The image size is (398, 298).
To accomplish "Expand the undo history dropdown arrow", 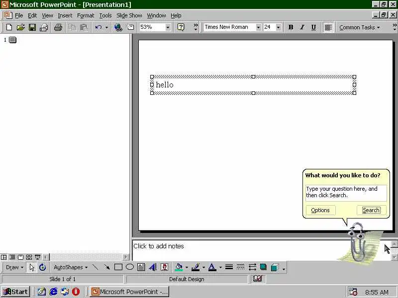I will click(x=106, y=27).
